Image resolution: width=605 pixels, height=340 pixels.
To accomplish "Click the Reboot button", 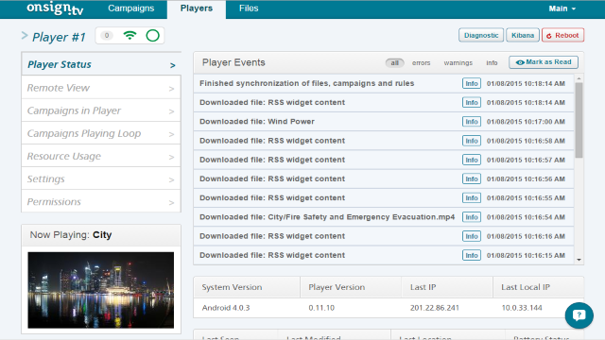I will point(563,35).
